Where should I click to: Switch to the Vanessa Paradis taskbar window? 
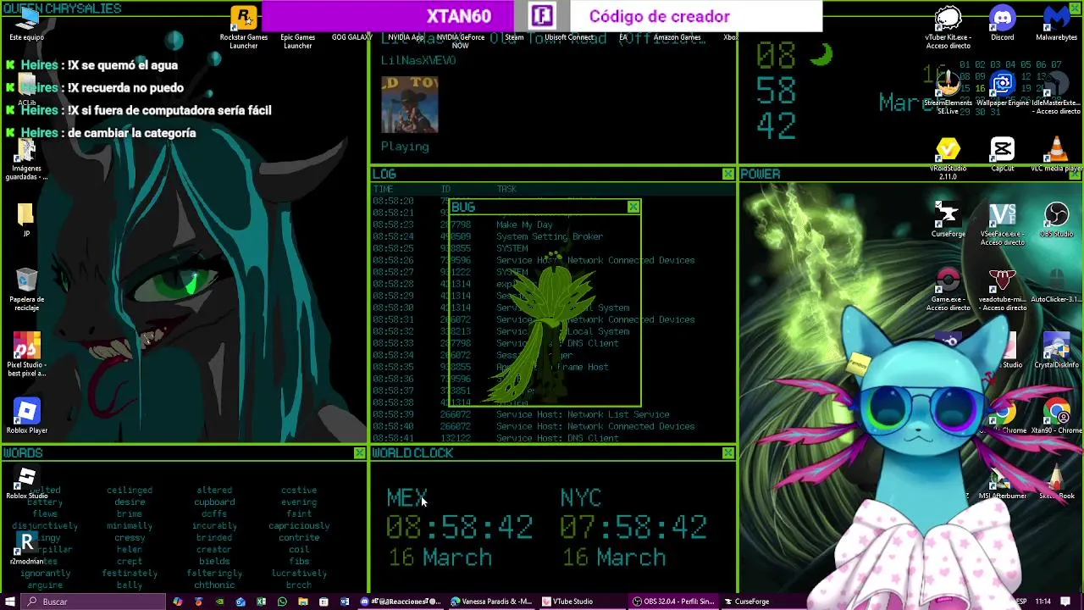(x=492, y=602)
